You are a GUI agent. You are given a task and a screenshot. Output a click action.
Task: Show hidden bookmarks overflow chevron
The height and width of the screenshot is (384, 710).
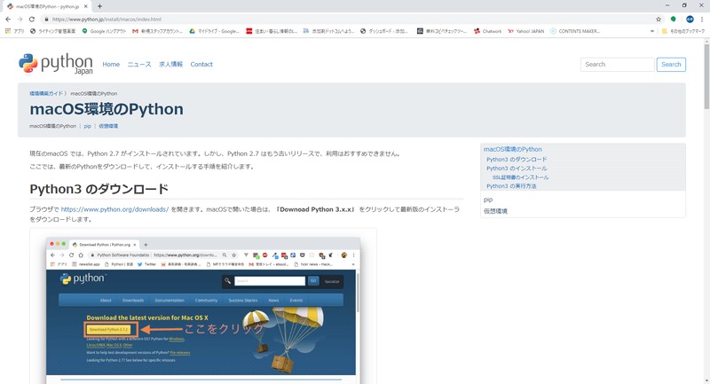(x=652, y=31)
